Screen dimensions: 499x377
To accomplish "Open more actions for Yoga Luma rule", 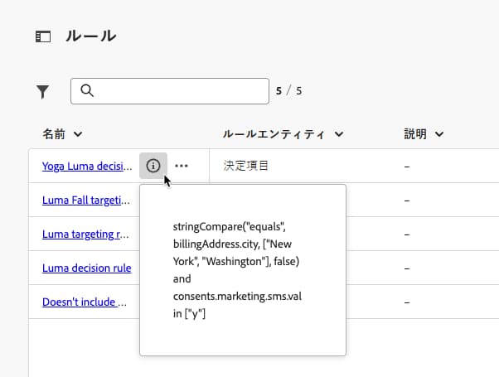I will [x=182, y=166].
